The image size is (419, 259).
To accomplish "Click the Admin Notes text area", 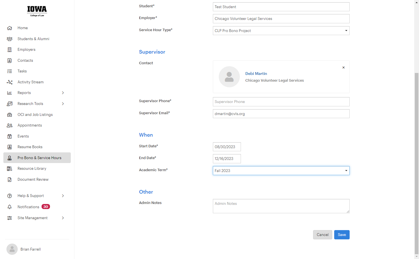I will tap(281, 206).
